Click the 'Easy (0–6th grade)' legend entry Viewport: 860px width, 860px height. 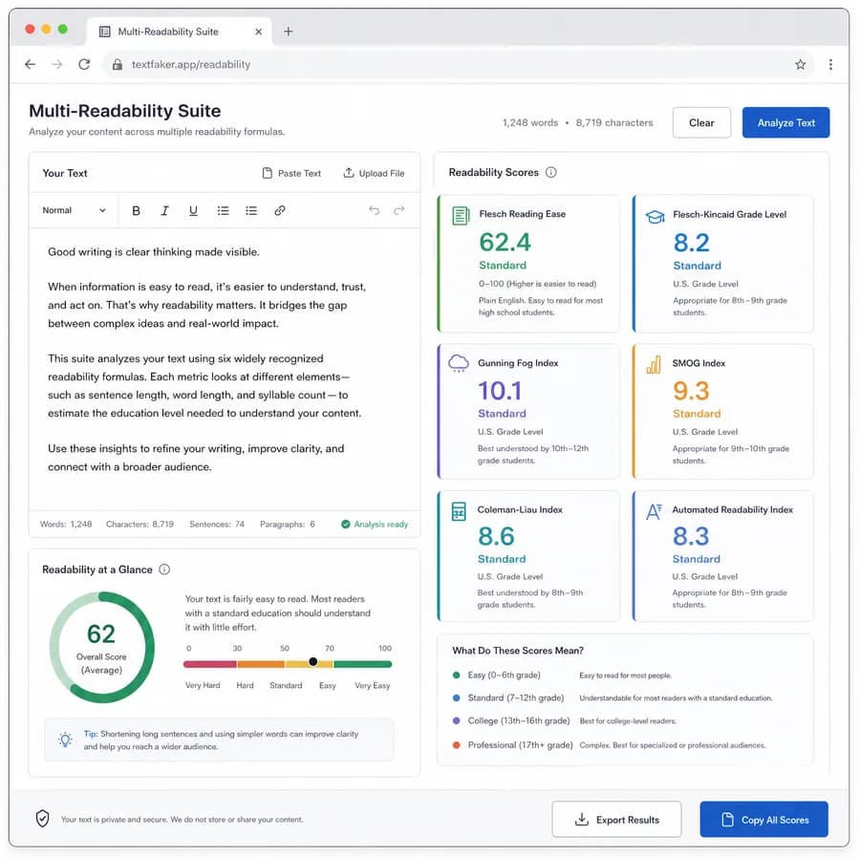tap(496, 676)
